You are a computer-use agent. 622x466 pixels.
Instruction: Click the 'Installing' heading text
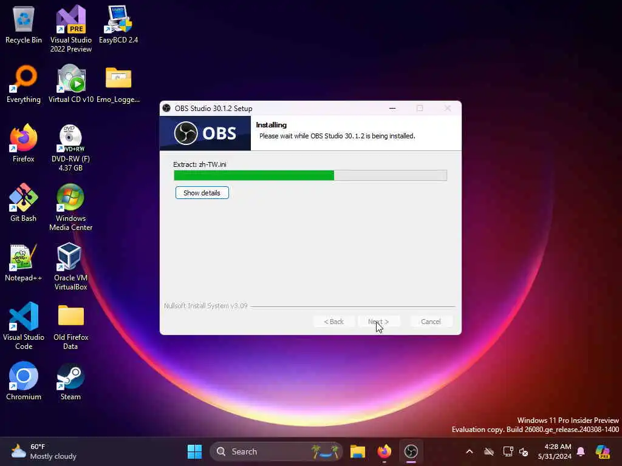point(272,125)
